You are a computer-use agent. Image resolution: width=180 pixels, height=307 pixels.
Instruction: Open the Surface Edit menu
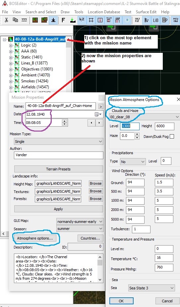pos(146,12)
